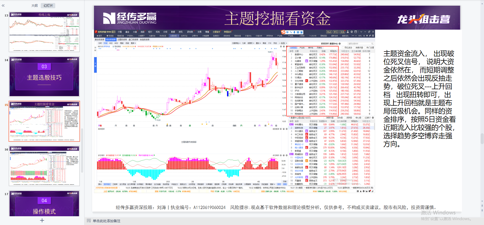Go to previous slide using double-up arrow
The image size is (484, 225).
point(482,206)
